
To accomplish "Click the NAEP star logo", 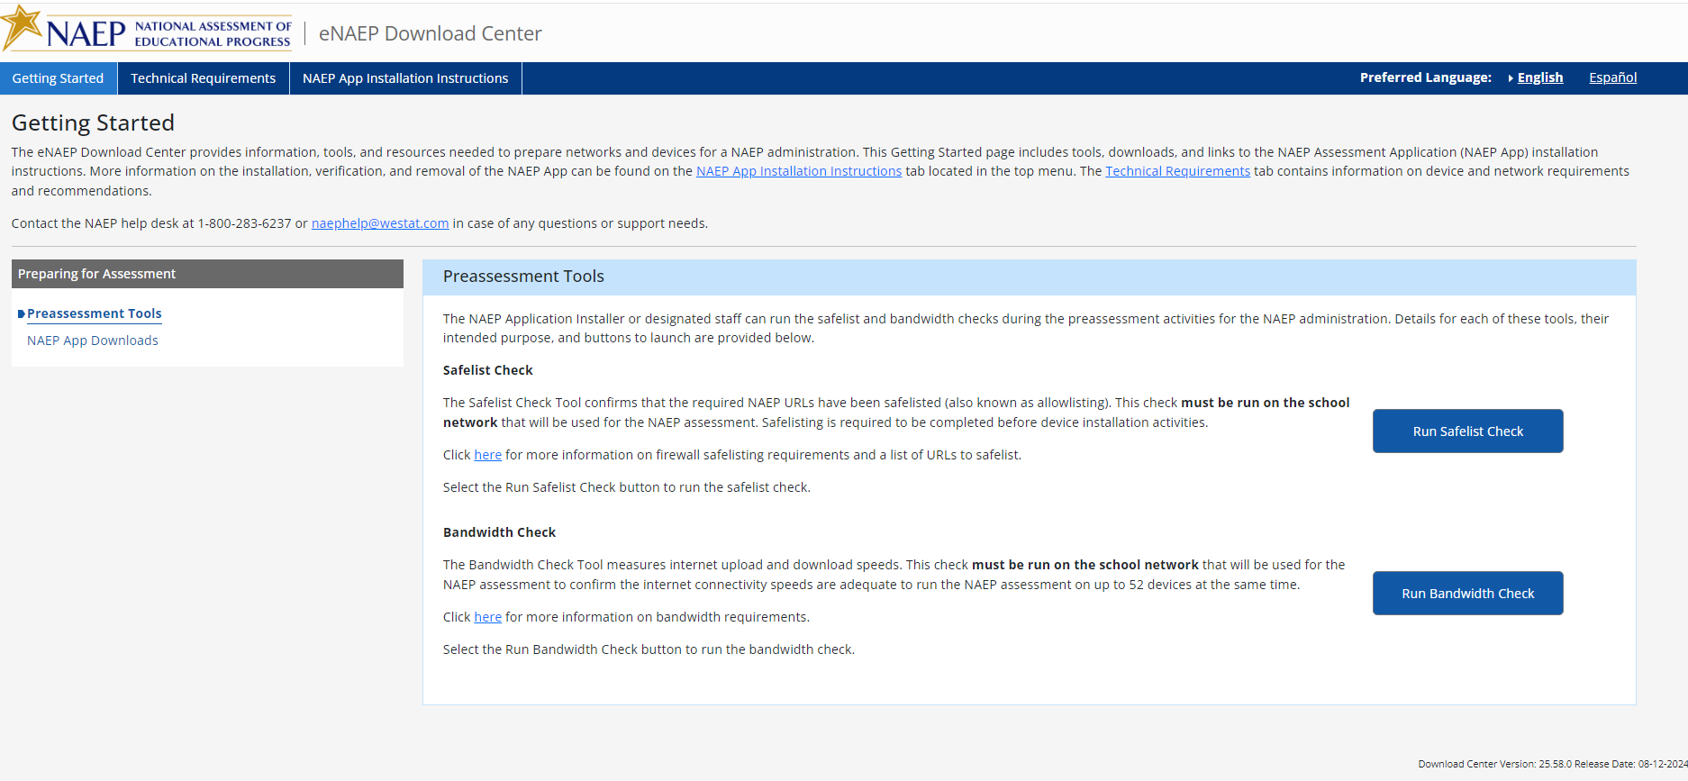I will tap(23, 27).
